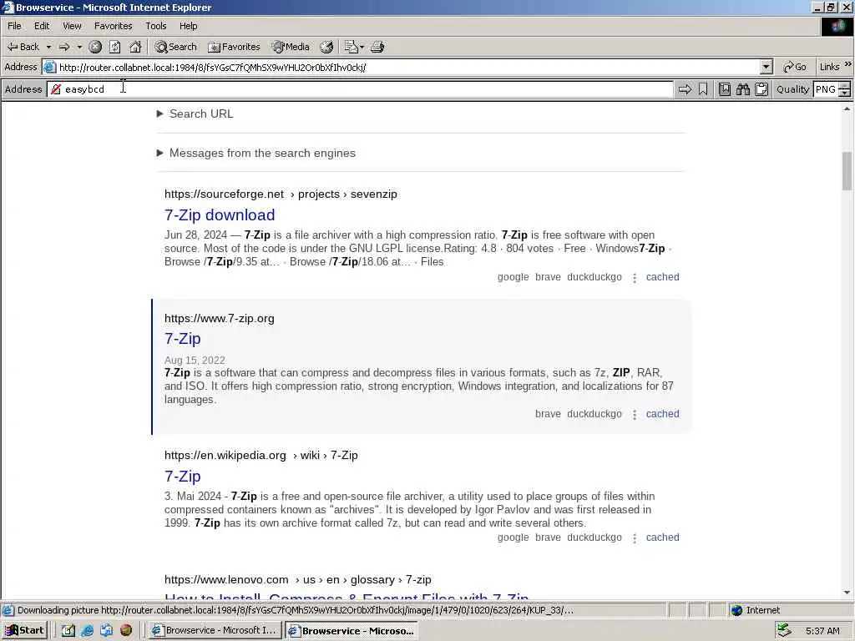This screenshot has width=855, height=641.
Task: Go to the Home page icon
Action: (x=135, y=47)
